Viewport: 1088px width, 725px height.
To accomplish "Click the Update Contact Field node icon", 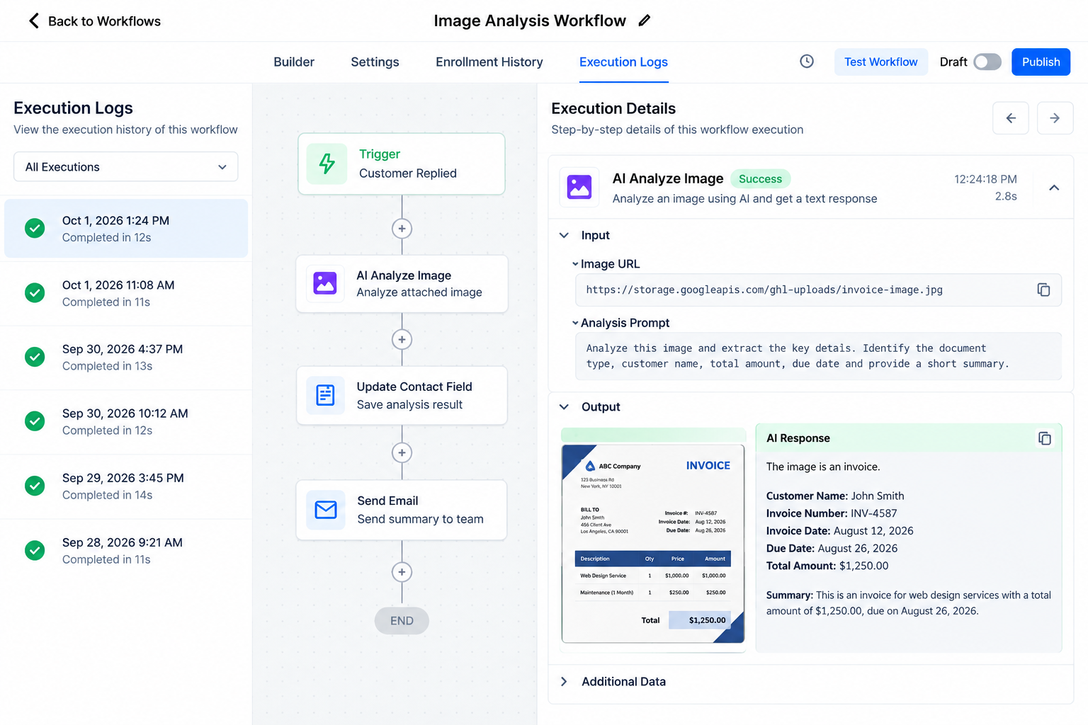I will pos(325,395).
